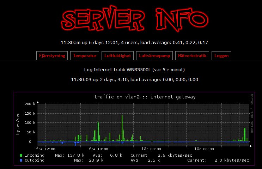Switch to the Temperatur tab
Screen dimensions: 262x169
click(x=85, y=56)
